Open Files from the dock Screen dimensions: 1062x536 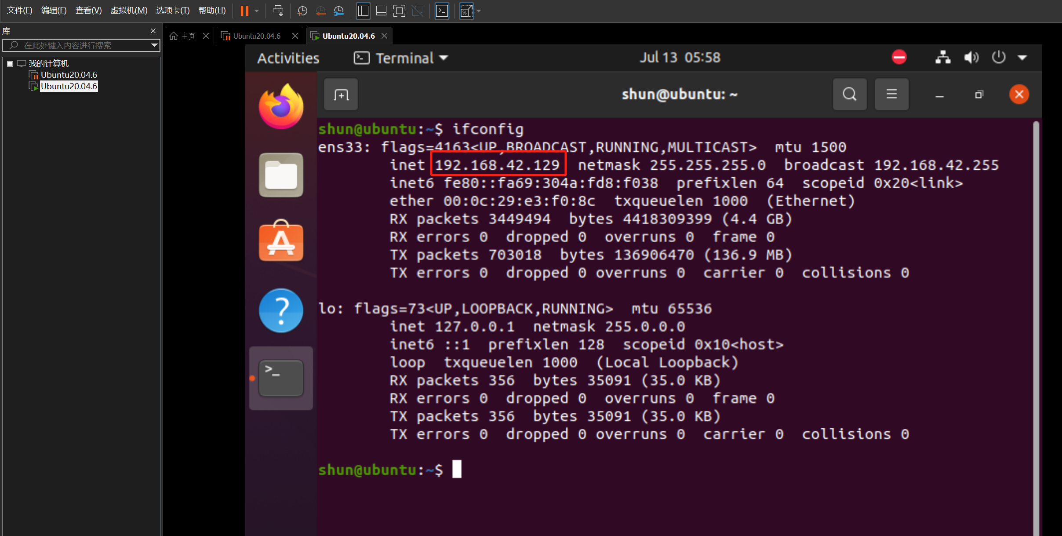click(x=281, y=175)
